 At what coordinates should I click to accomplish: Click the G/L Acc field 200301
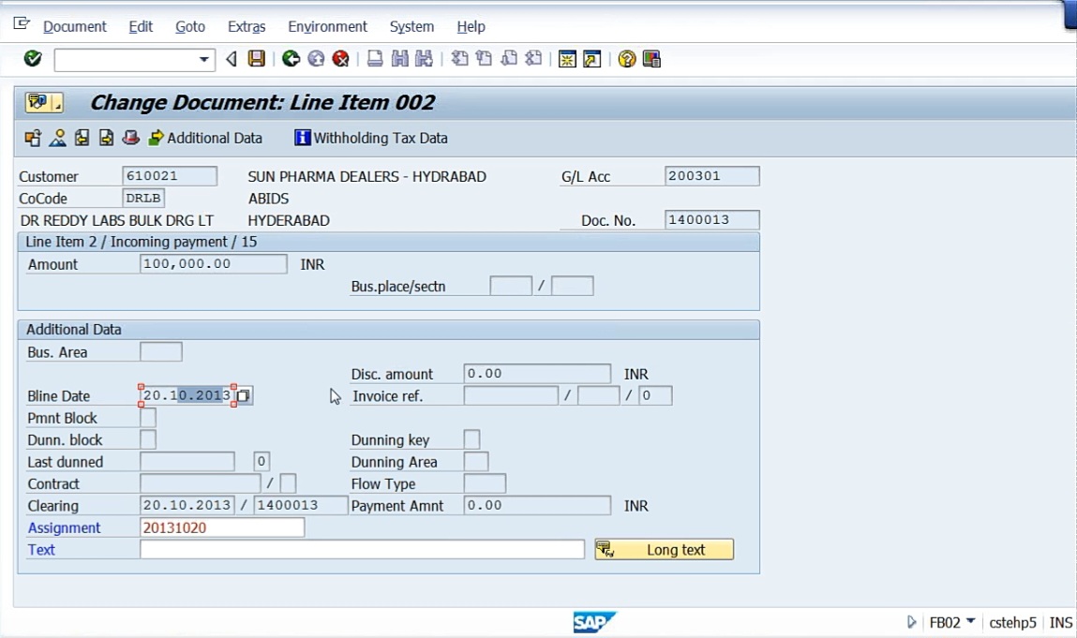coord(712,176)
